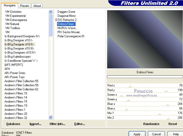Click the category list scrollbar thumb

[51, 25]
